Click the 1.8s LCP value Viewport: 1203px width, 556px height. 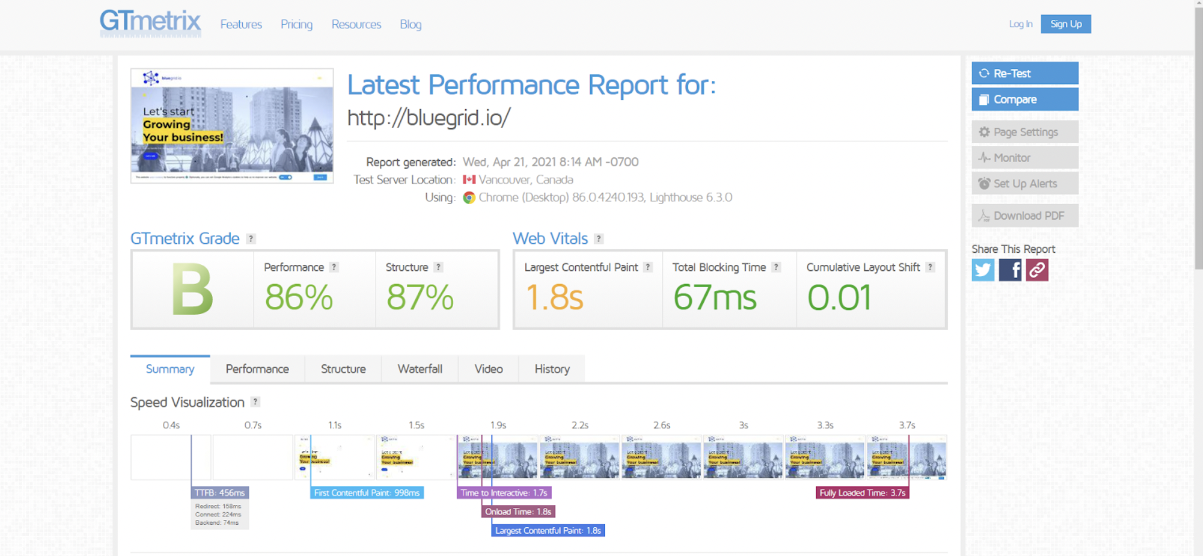[x=554, y=297]
